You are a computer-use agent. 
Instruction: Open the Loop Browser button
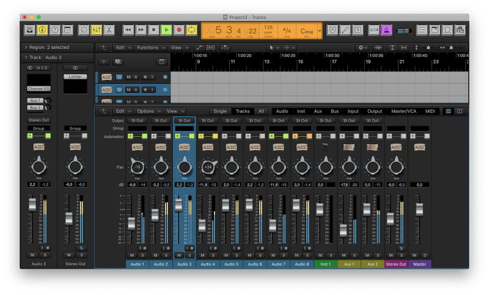[447, 30]
